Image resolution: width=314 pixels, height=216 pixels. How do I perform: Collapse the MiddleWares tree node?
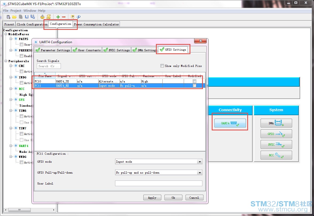(x=6, y=34)
